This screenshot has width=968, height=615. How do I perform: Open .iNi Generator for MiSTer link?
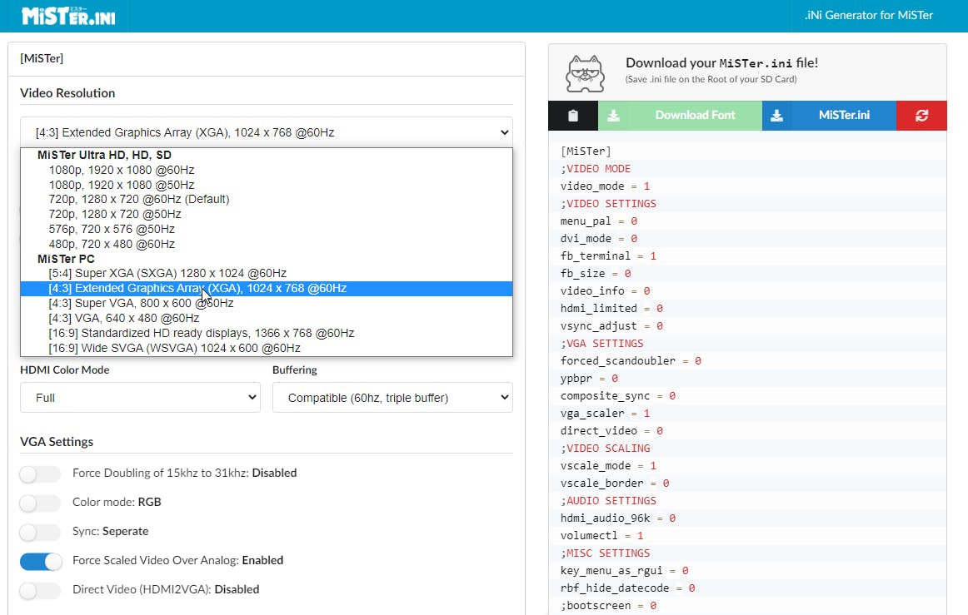coord(869,16)
